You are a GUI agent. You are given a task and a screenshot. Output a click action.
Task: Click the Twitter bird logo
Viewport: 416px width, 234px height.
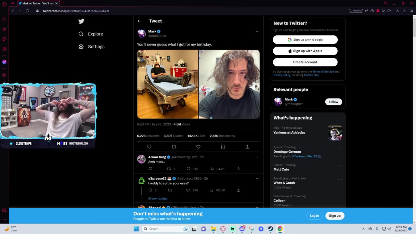[x=81, y=21]
